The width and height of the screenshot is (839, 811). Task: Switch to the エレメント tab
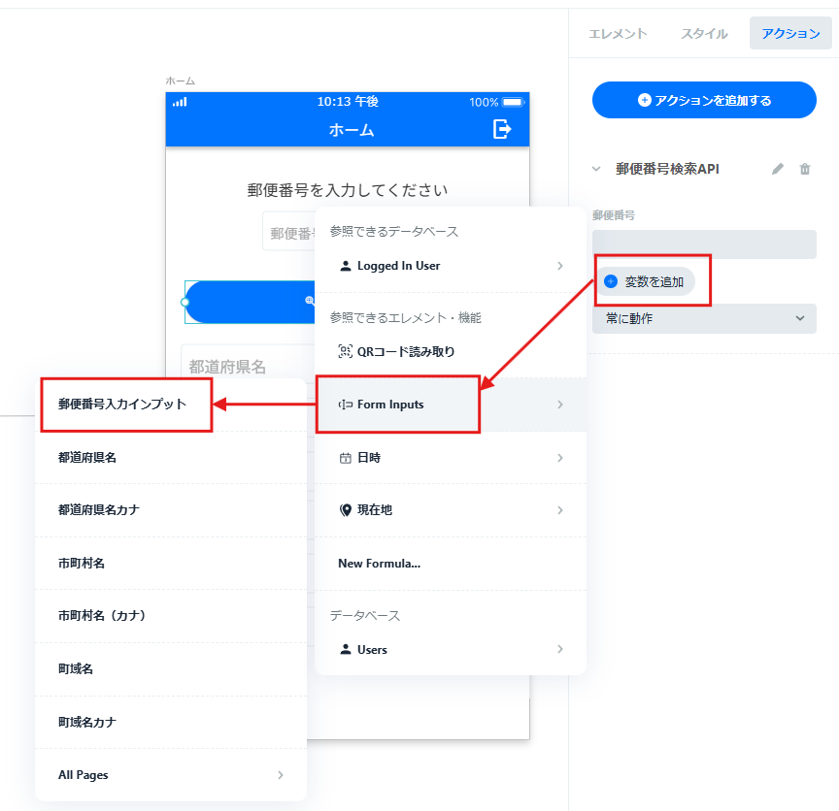pyautogui.click(x=618, y=33)
